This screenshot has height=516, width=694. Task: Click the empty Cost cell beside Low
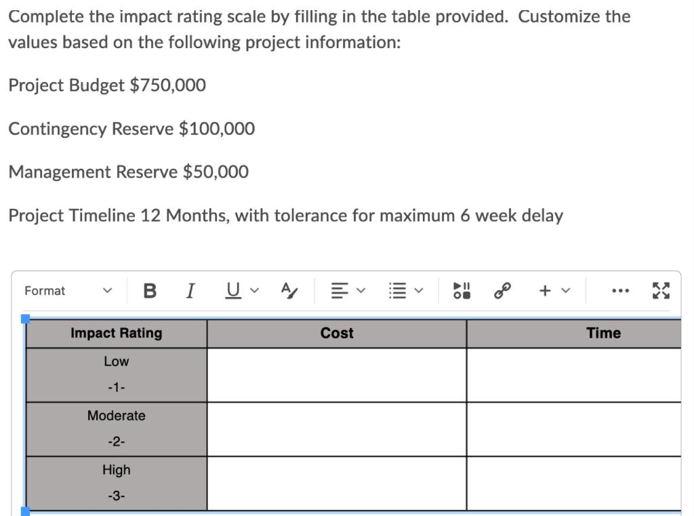click(336, 374)
